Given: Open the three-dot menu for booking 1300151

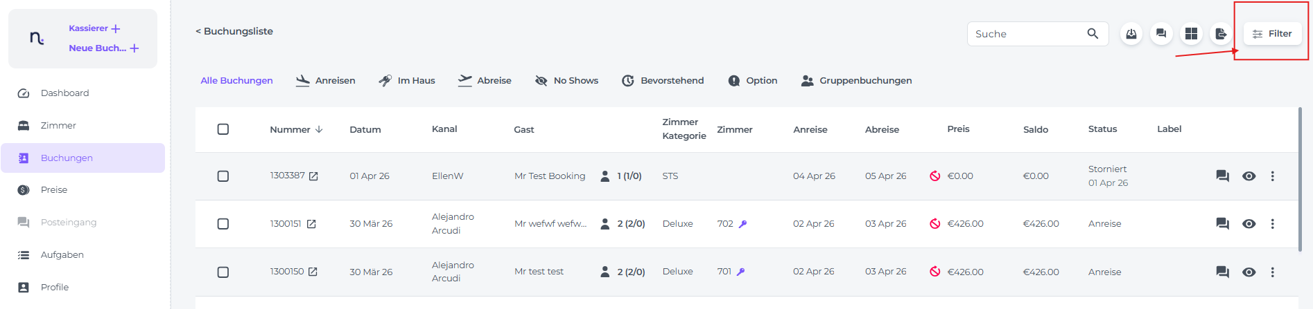Looking at the screenshot, I should (1272, 224).
